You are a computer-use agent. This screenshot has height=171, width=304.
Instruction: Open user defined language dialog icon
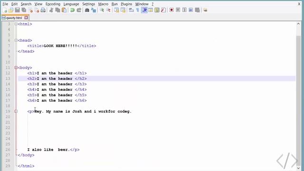151,10
